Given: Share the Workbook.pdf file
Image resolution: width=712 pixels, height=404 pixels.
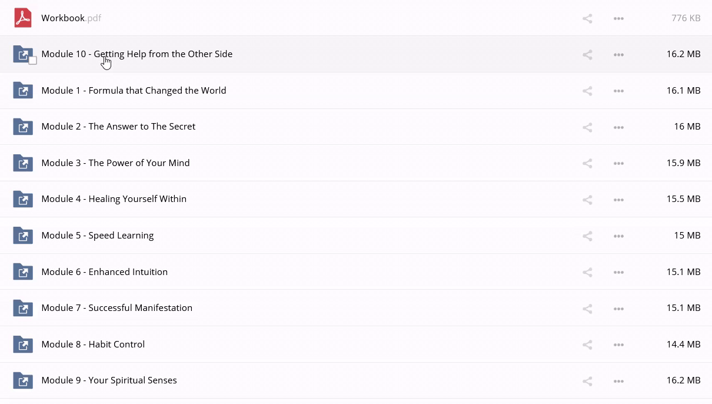Looking at the screenshot, I should tap(587, 19).
